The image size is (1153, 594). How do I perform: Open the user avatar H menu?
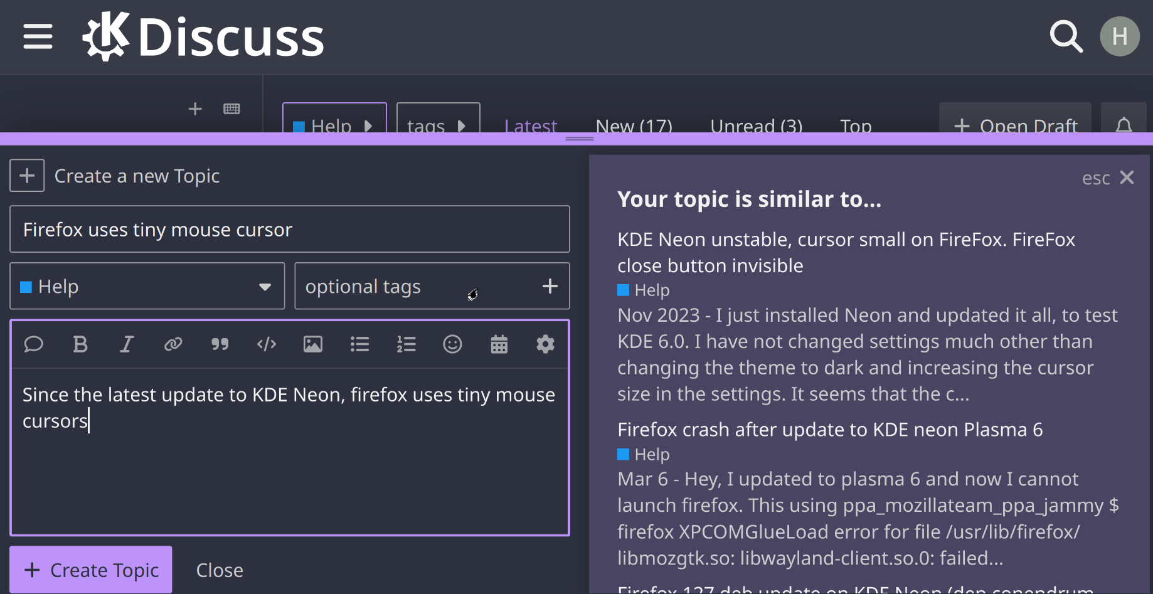pos(1120,36)
